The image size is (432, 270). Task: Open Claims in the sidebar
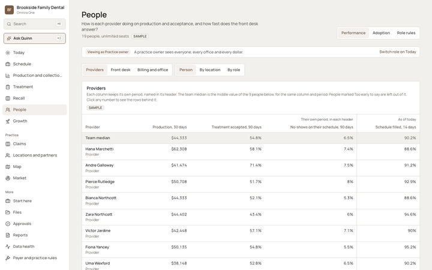(x=35, y=144)
